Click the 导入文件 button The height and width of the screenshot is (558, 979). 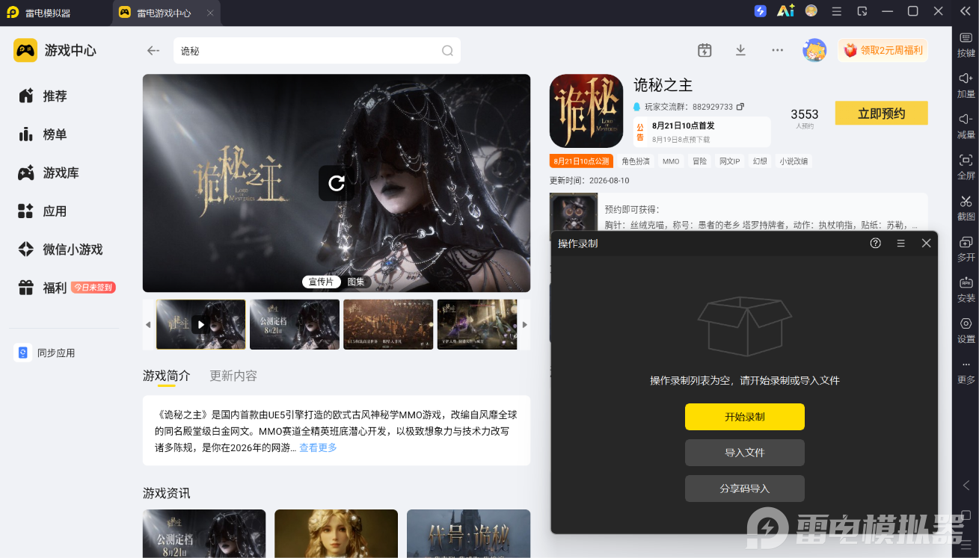pyautogui.click(x=745, y=453)
